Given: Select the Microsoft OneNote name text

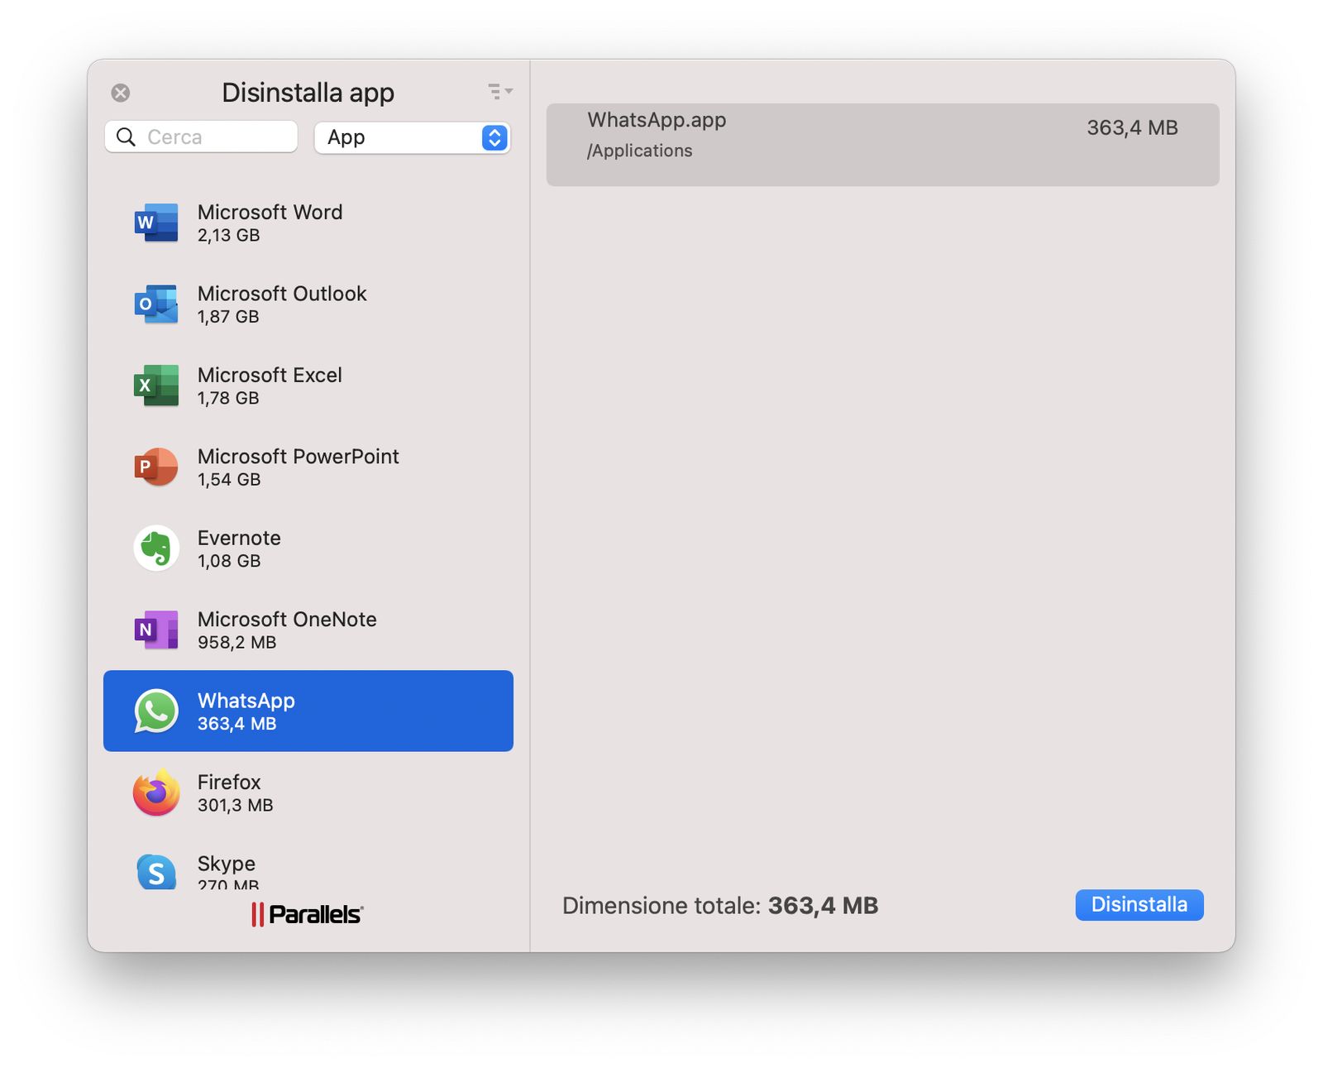Looking at the screenshot, I should click(287, 620).
